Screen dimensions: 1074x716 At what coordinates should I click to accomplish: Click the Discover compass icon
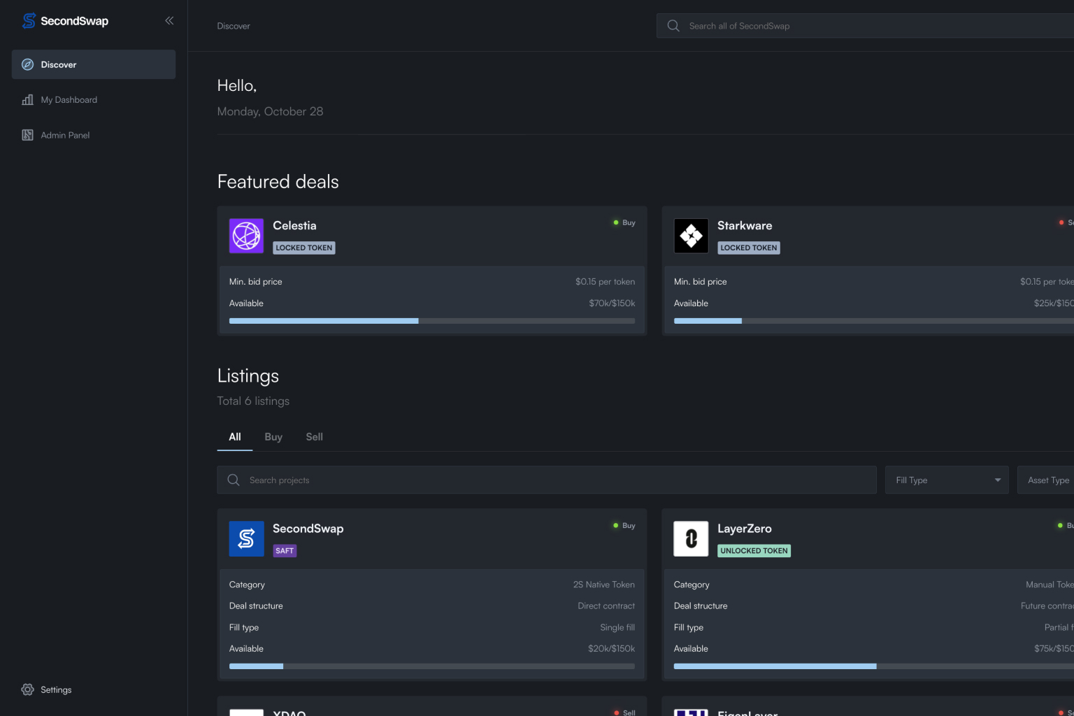point(28,64)
